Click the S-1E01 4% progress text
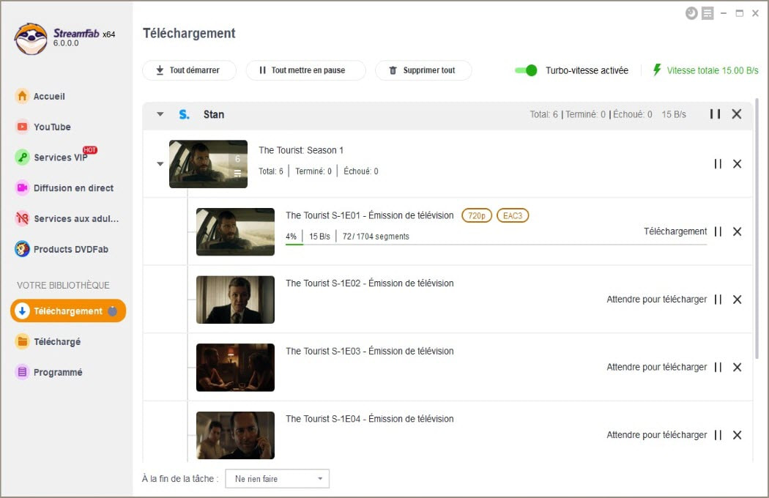 click(x=291, y=237)
